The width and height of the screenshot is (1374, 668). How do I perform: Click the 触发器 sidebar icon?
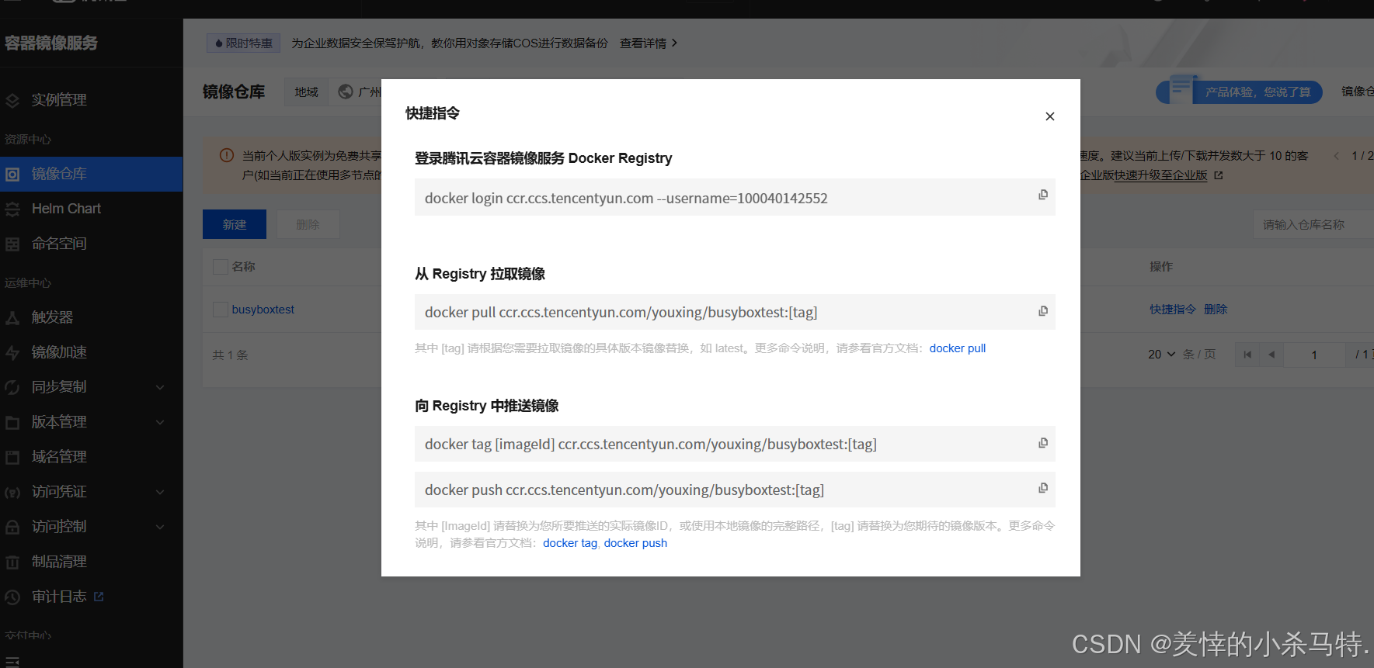pyautogui.click(x=12, y=318)
